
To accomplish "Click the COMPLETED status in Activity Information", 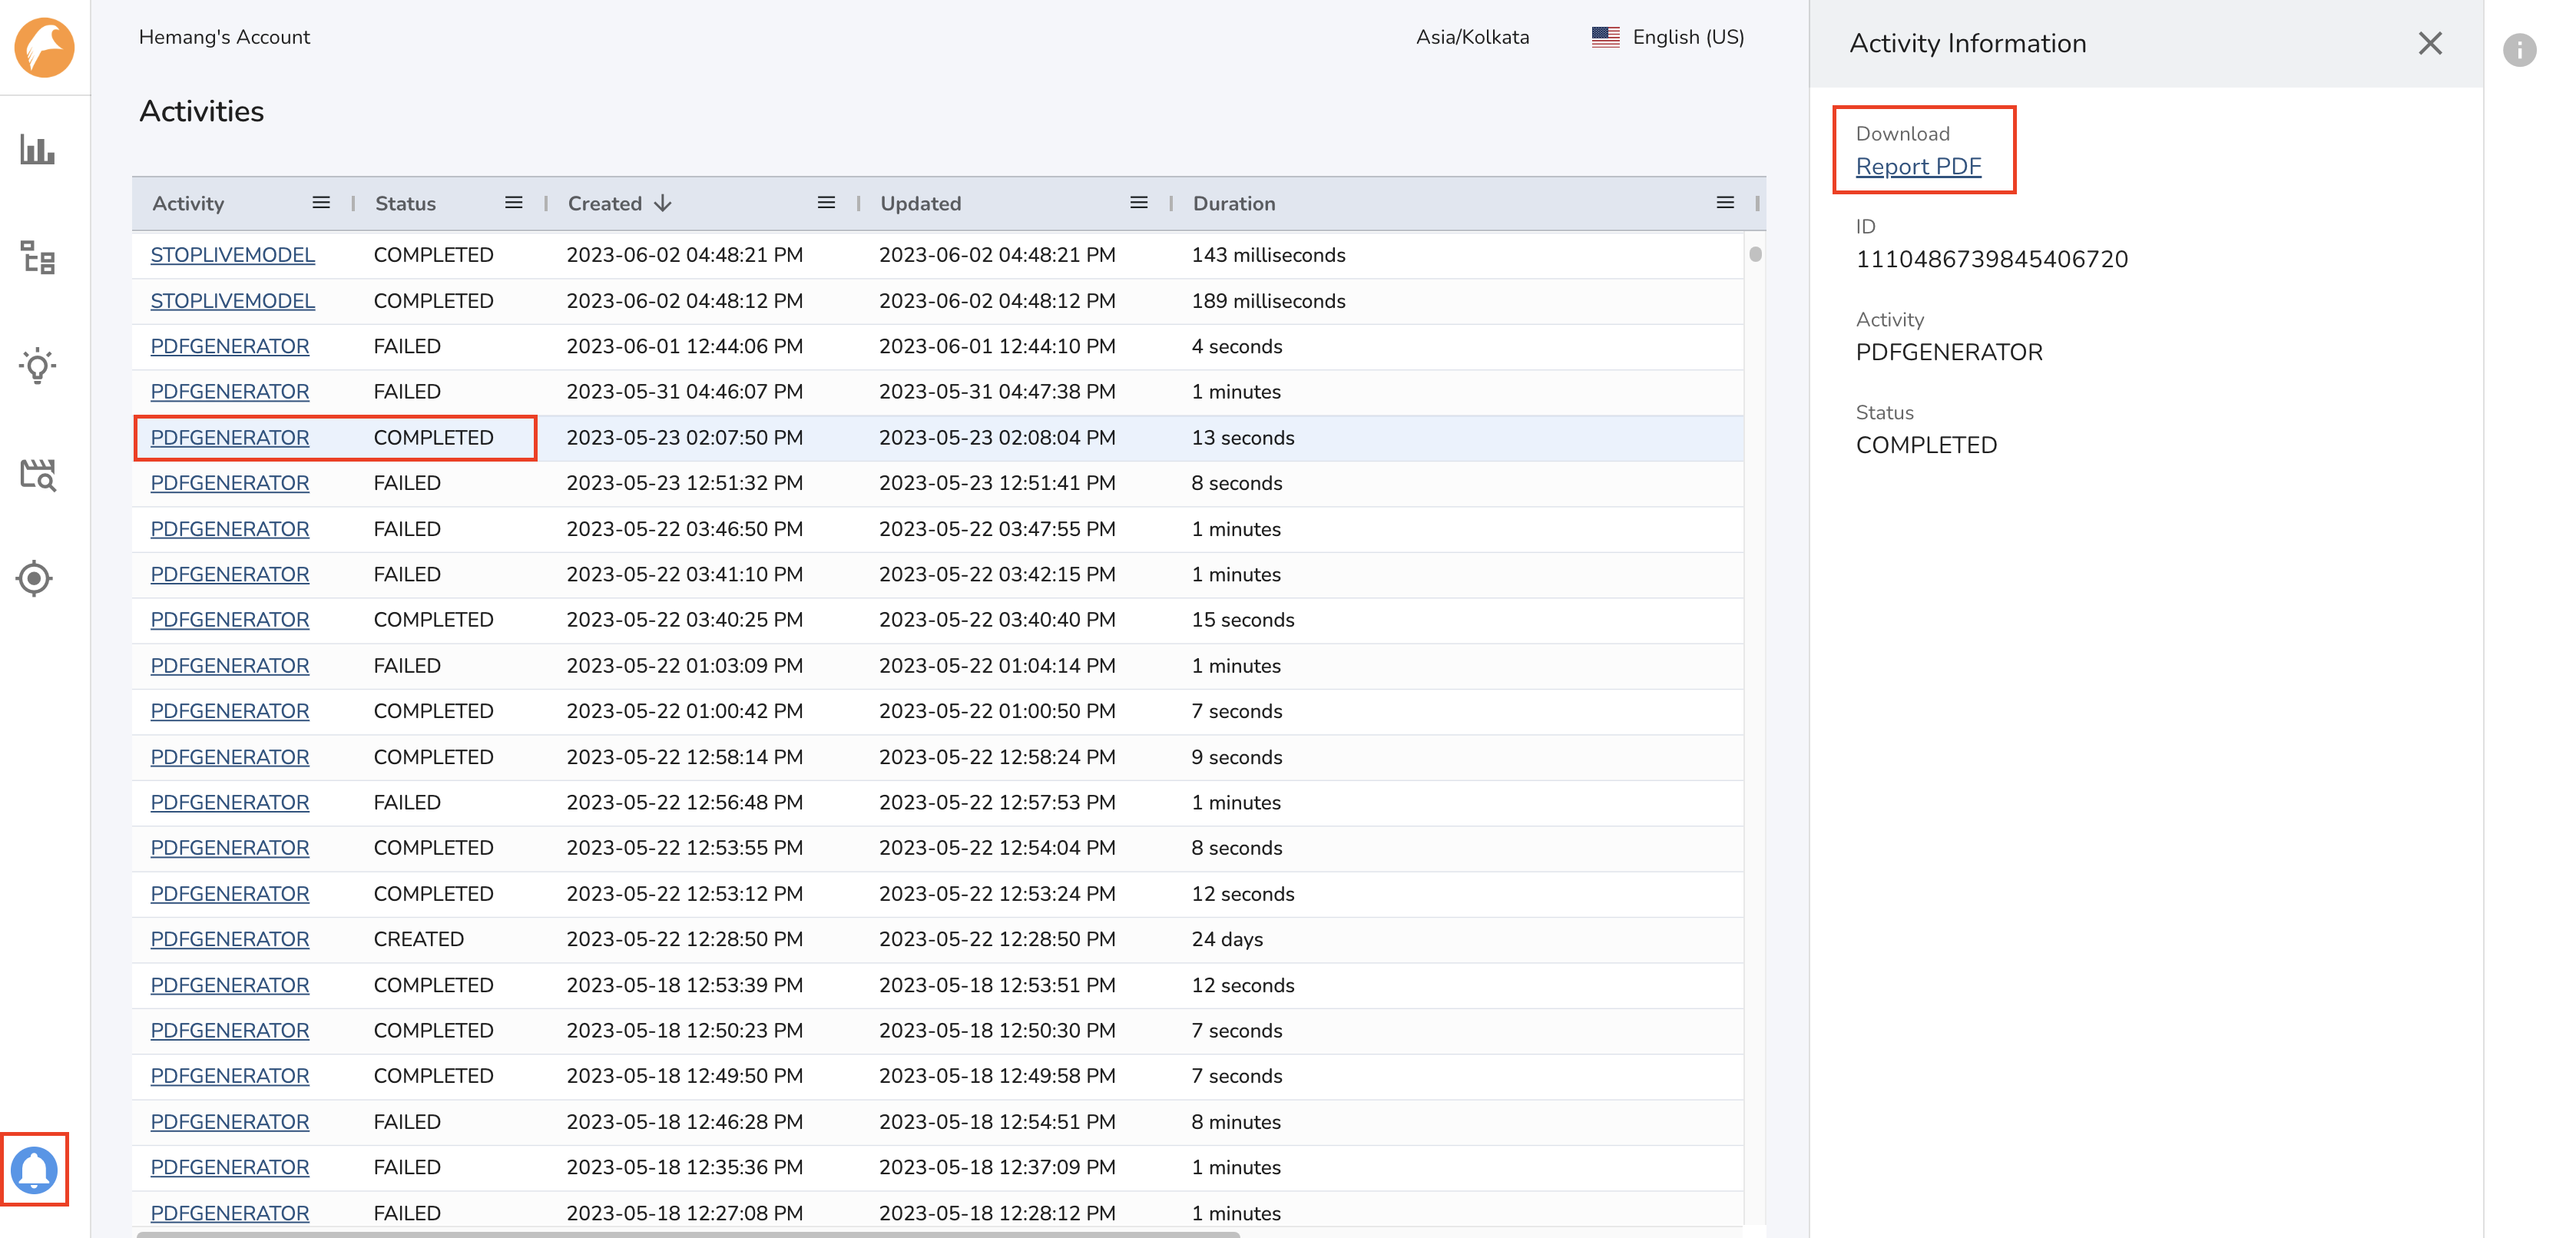I will point(1926,445).
